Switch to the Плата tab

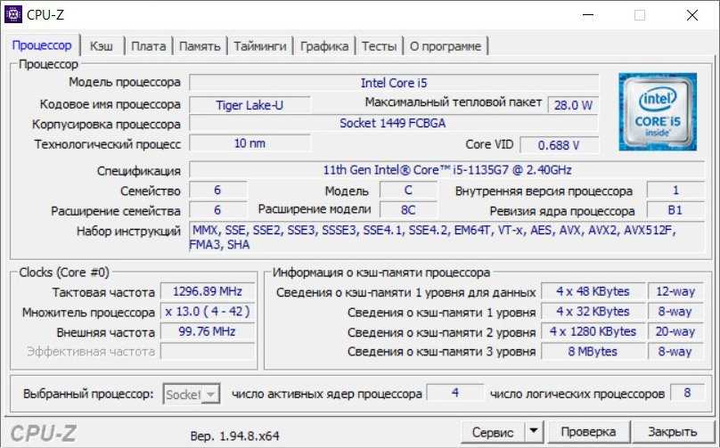[148, 46]
